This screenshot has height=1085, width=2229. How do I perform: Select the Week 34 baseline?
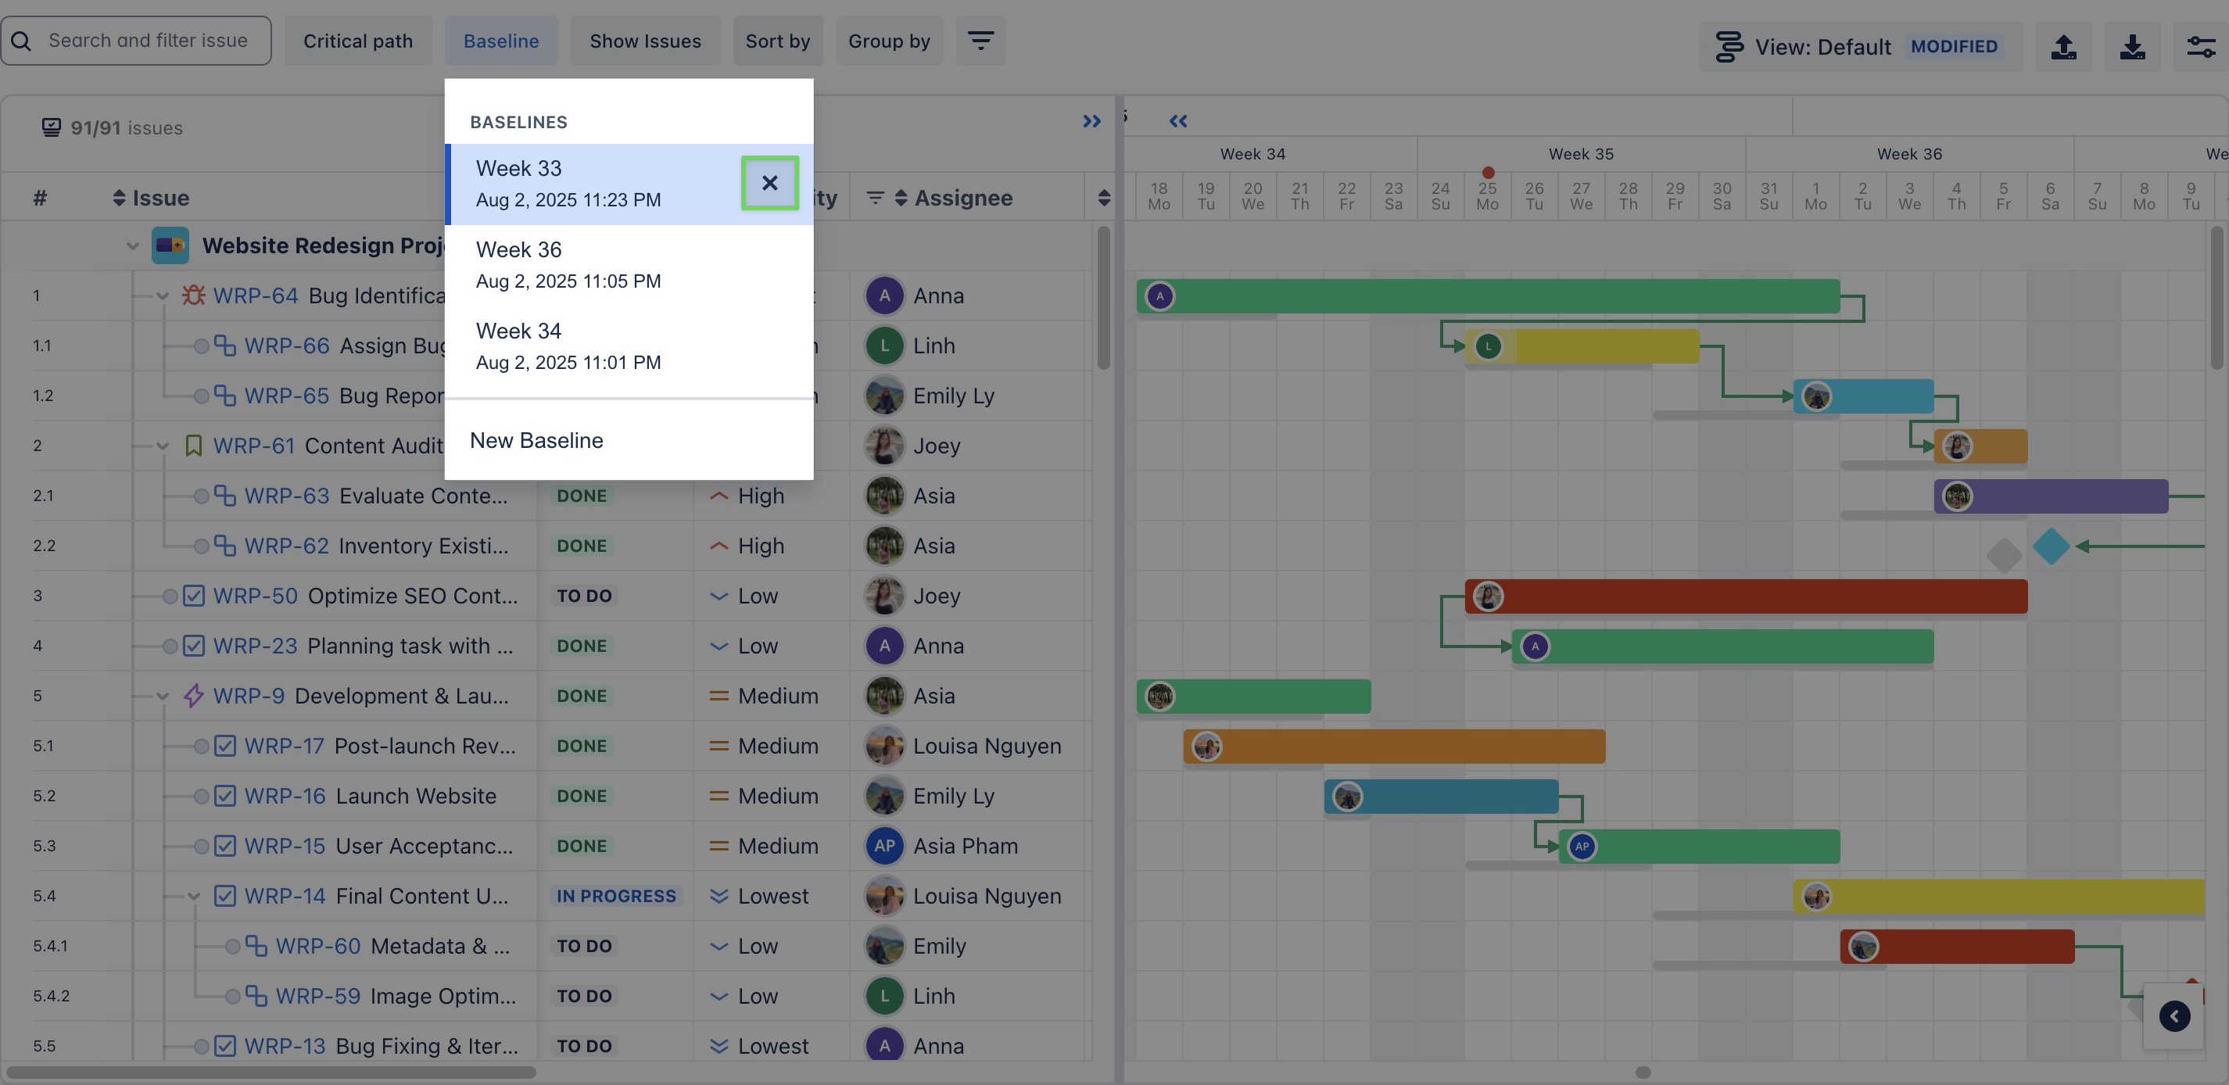coord(568,346)
